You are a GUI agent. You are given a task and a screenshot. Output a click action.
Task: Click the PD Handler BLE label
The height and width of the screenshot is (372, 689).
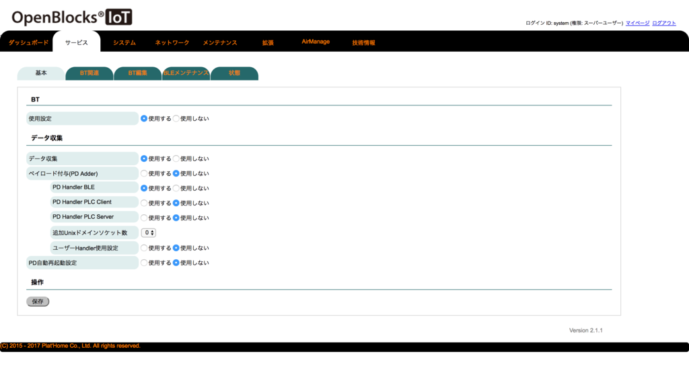point(94,187)
